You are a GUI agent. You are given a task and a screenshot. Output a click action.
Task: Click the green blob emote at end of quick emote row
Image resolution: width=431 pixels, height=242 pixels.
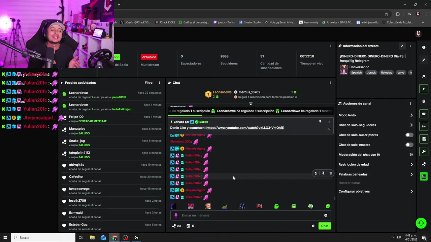tap(328, 206)
